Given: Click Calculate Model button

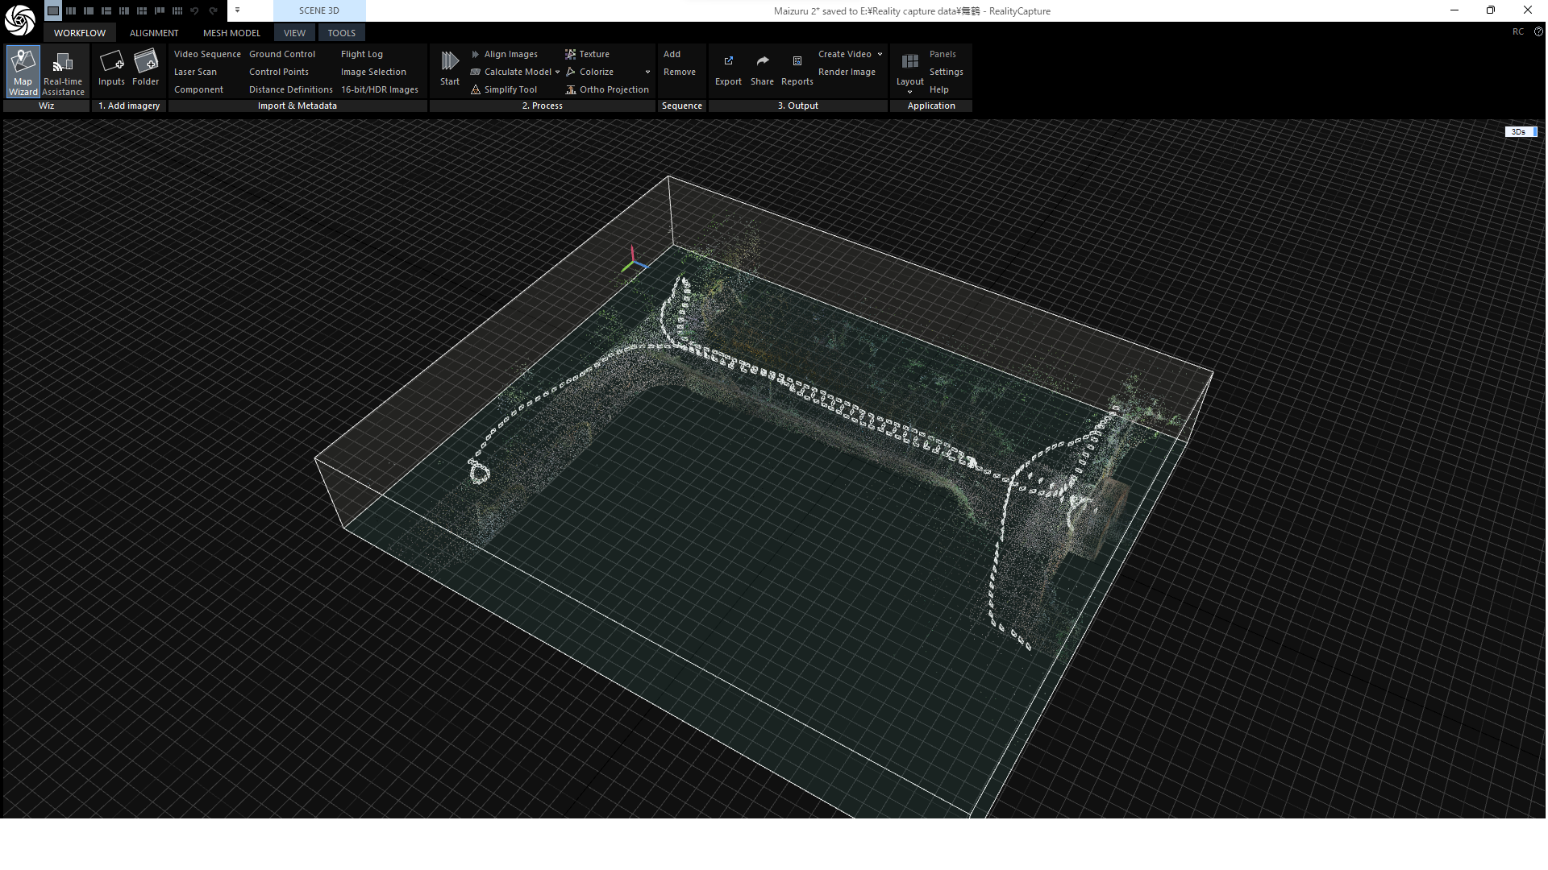Looking at the screenshot, I should [511, 72].
